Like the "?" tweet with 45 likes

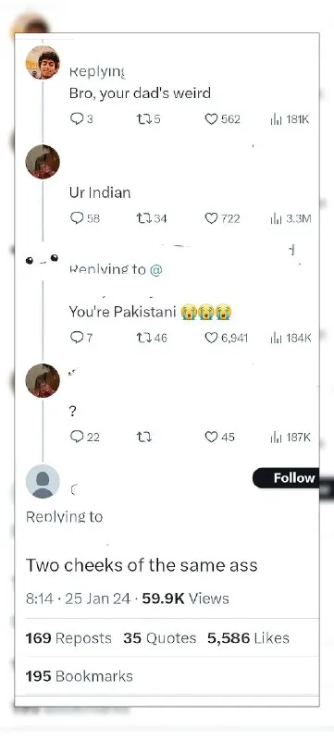[x=211, y=437]
